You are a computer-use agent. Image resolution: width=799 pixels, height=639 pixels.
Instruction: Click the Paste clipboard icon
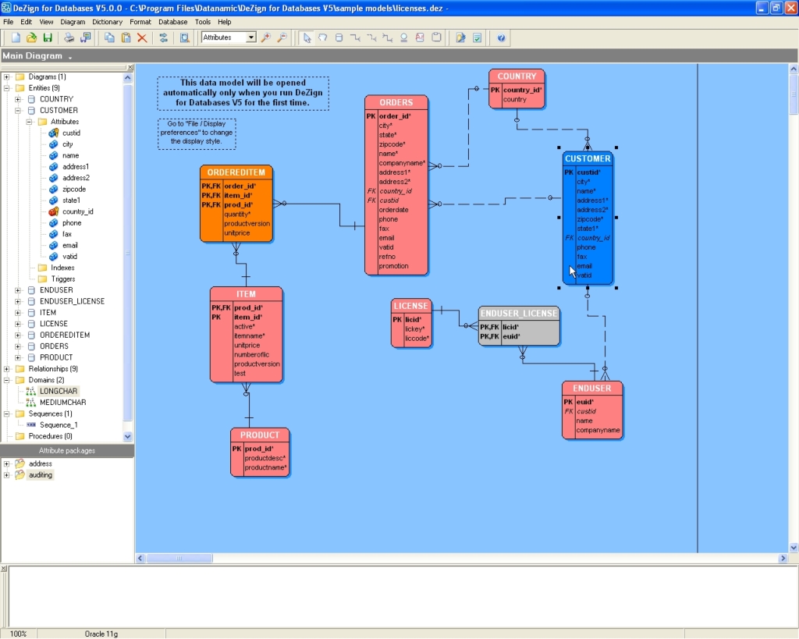point(126,37)
